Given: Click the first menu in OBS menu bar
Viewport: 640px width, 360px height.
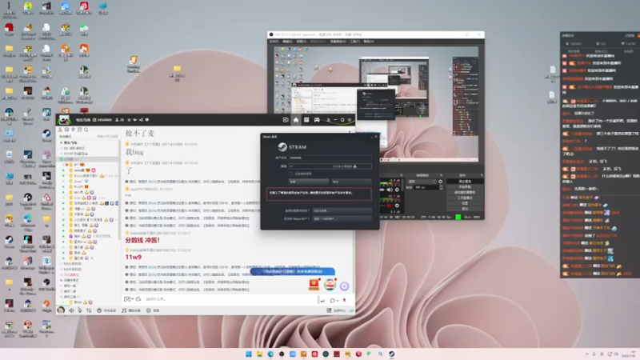Looking at the screenshot, I should (274, 42).
